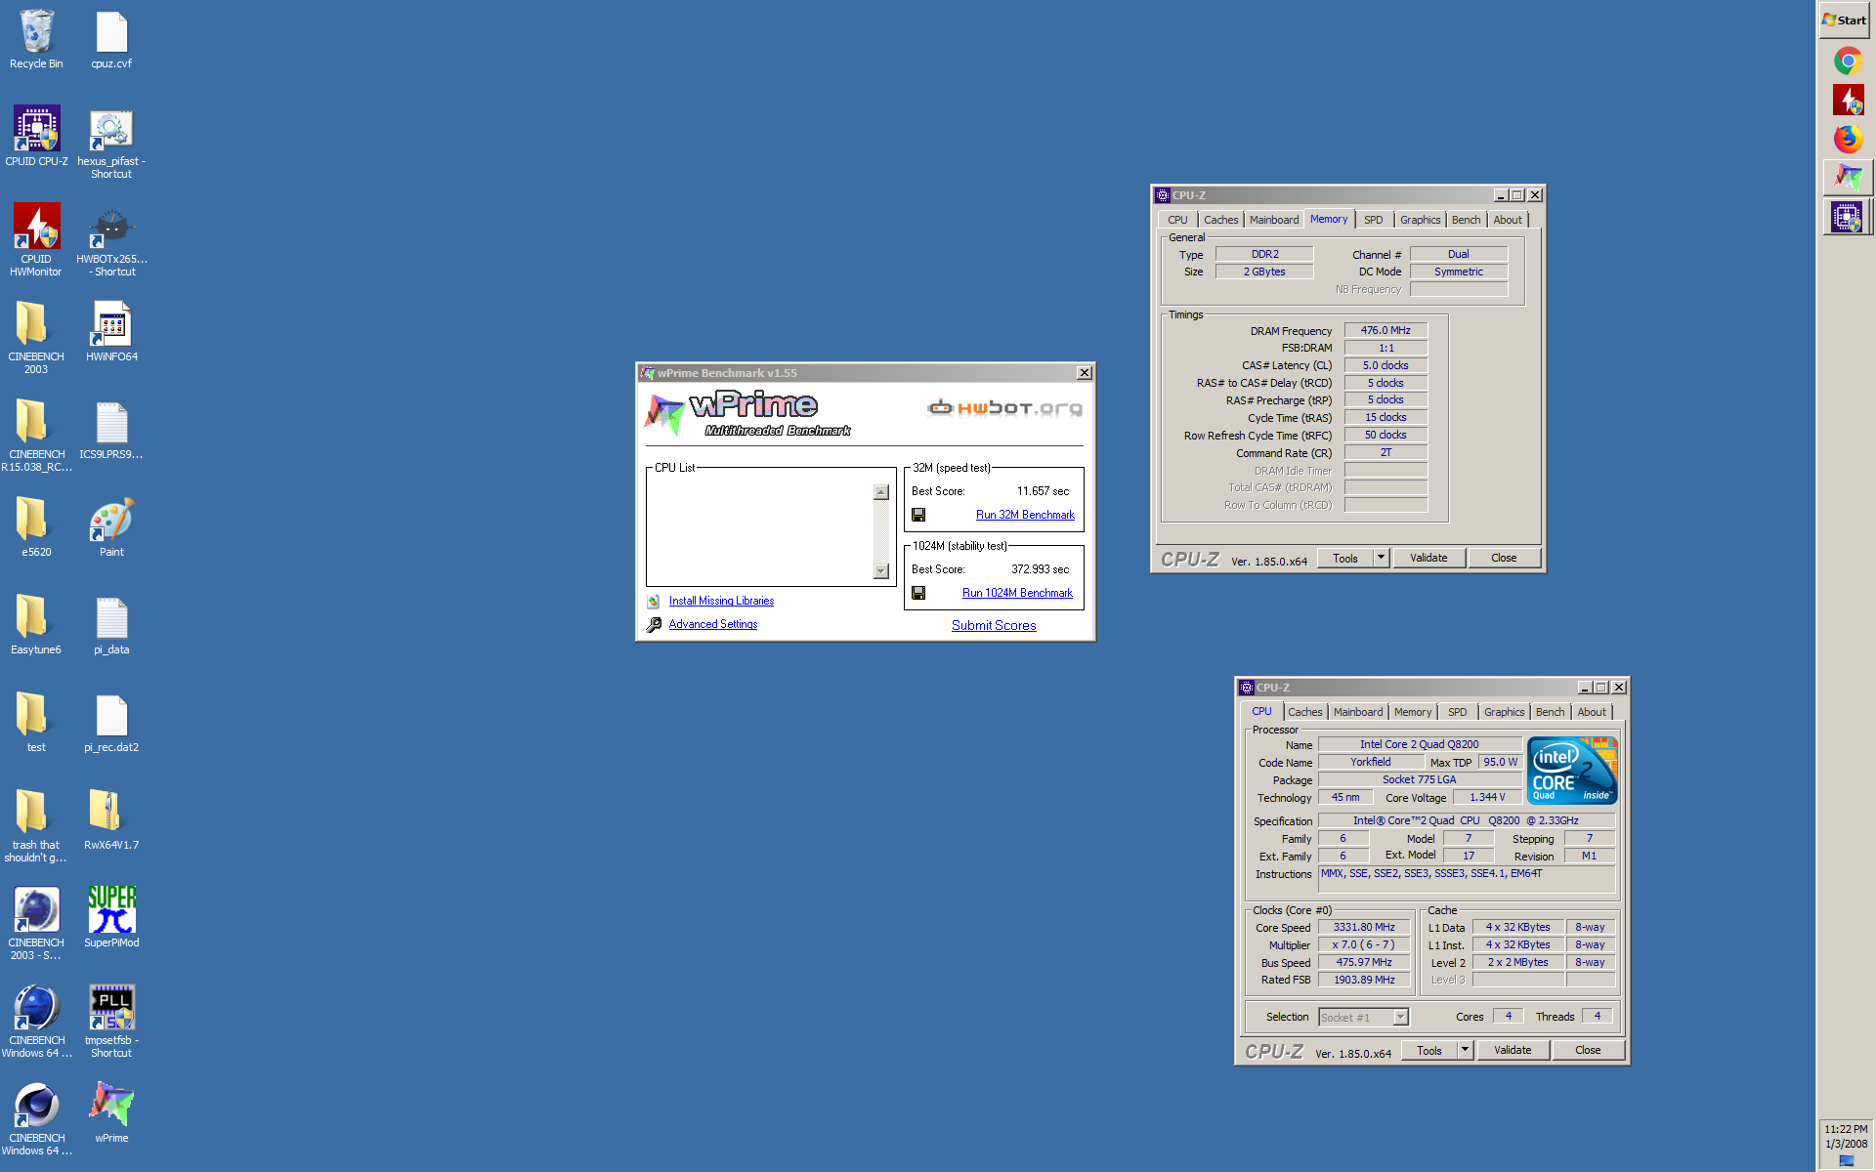Open the test folder
The width and height of the screenshot is (1876, 1172).
36,723
